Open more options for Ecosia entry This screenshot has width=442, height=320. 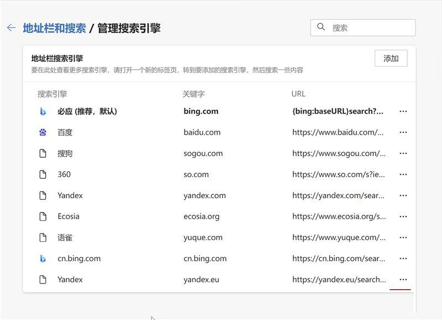(x=403, y=216)
